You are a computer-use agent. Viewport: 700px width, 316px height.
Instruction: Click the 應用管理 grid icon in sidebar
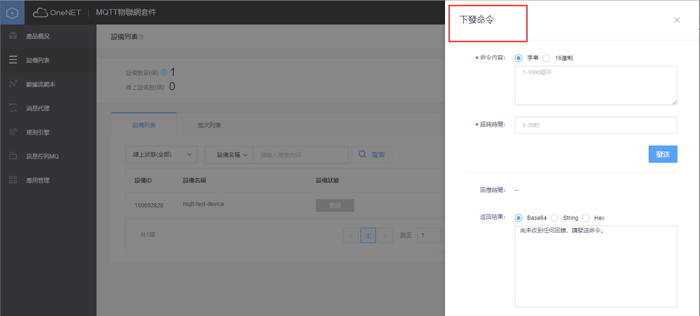[x=13, y=180]
